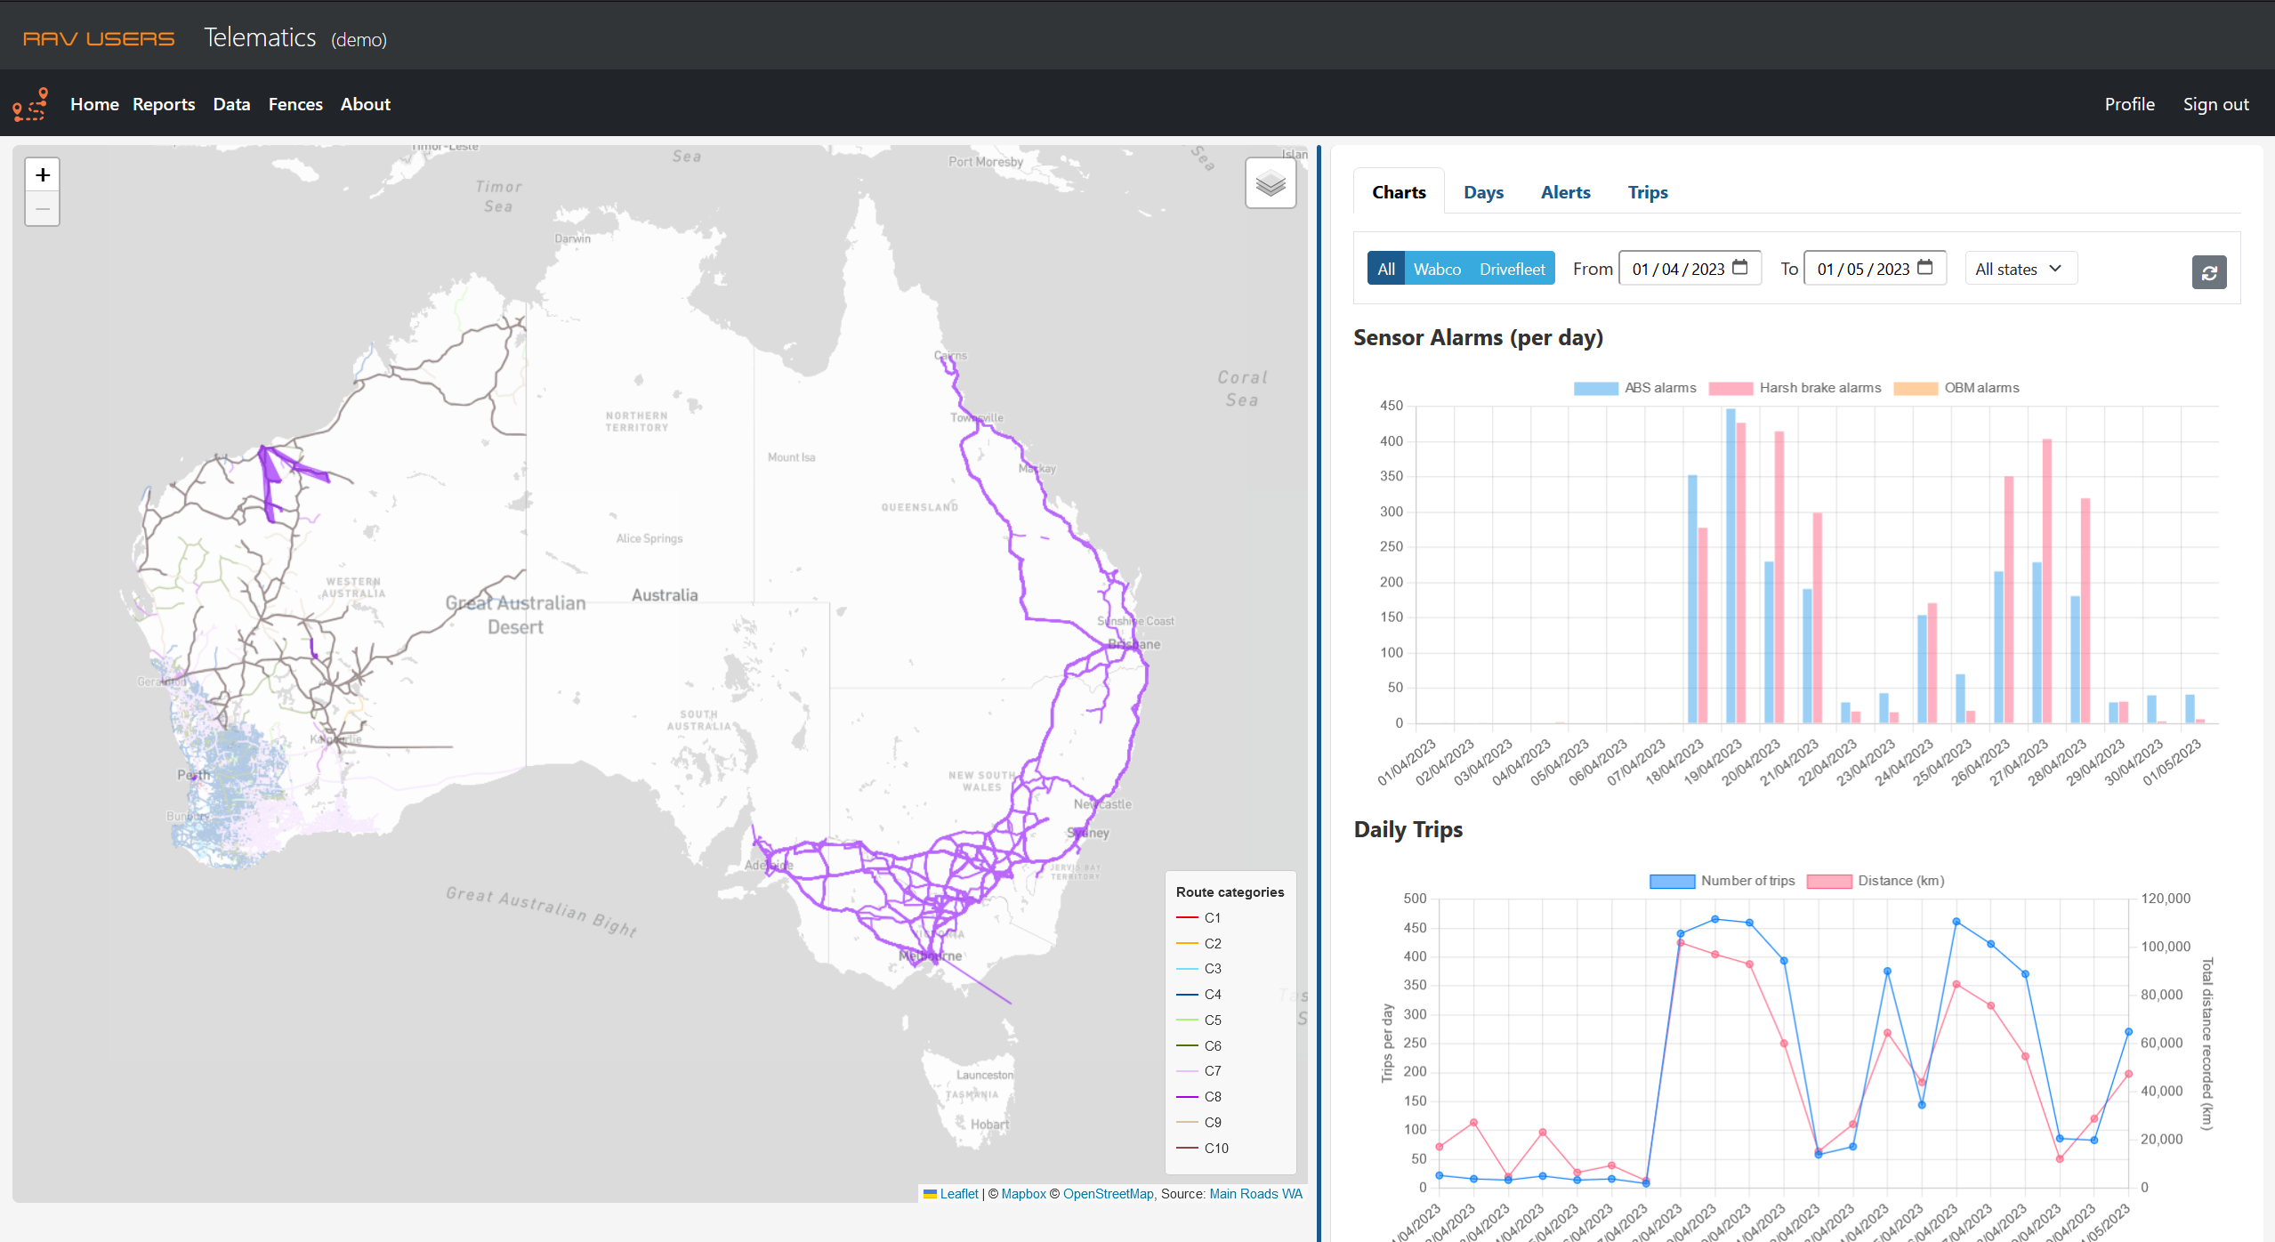Image resolution: width=2275 pixels, height=1242 pixels.
Task: Toggle the ABS alarms legend item
Action: tap(1659, 388)
